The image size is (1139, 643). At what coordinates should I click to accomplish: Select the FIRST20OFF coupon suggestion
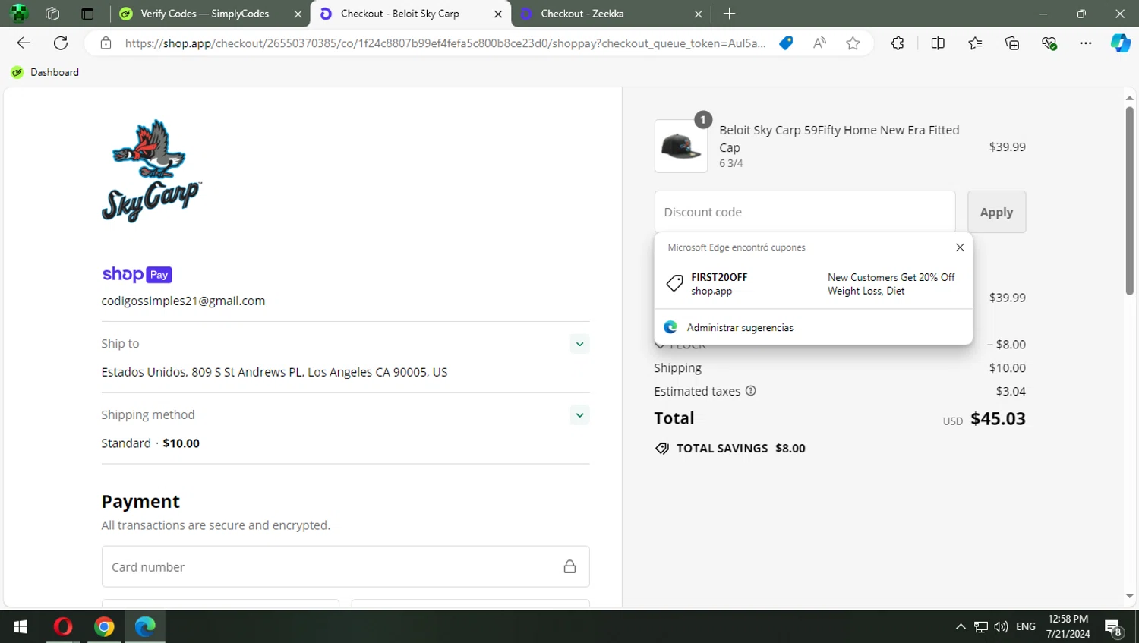pos(812,284)
